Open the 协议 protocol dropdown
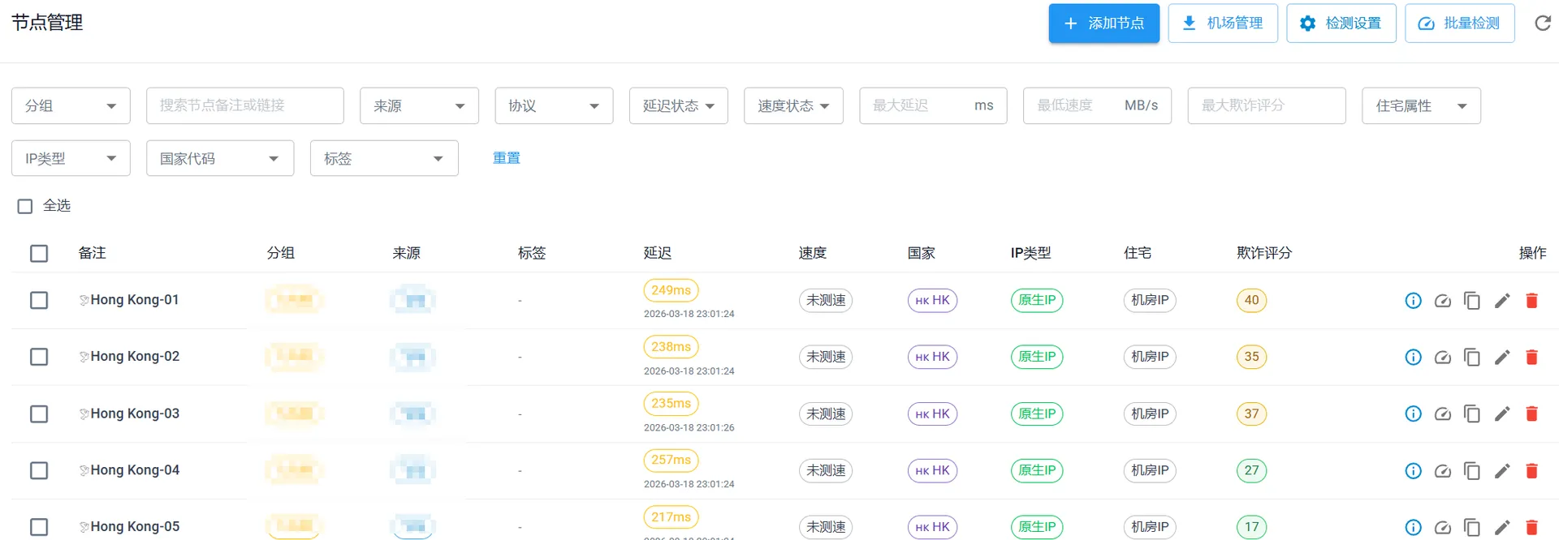Image resolution: width=1559 pixels, height=540 pixels. [554, 106]
